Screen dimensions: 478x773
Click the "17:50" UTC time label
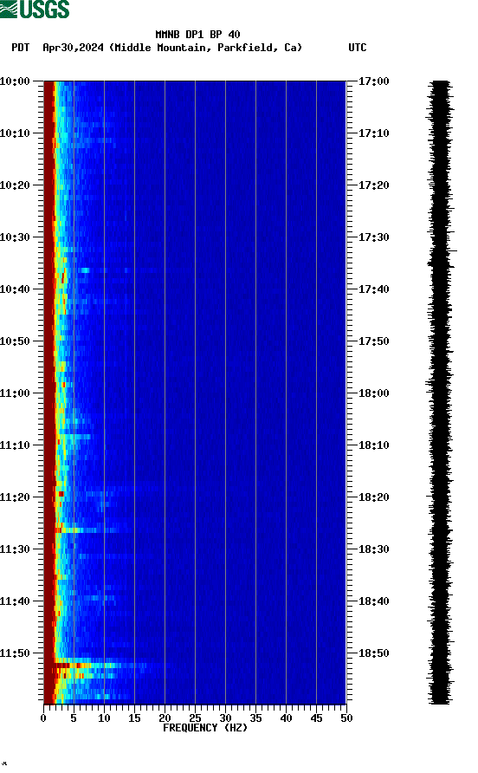tap(373, 341)
